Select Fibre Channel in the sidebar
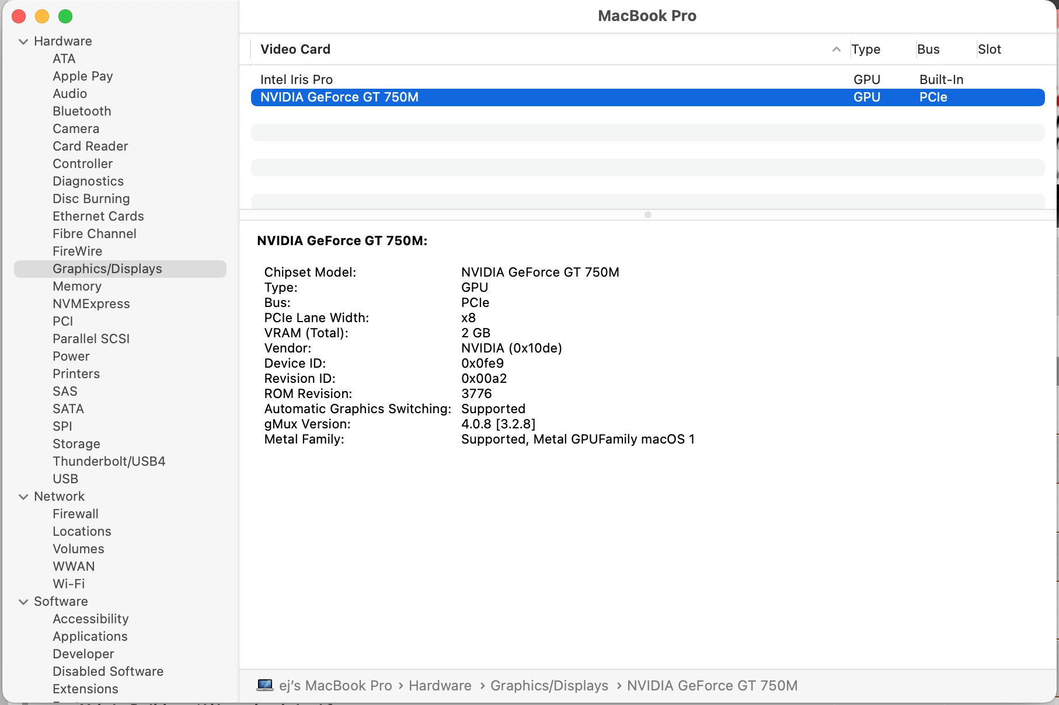The image size is (1059, 705). click(95, 234)
